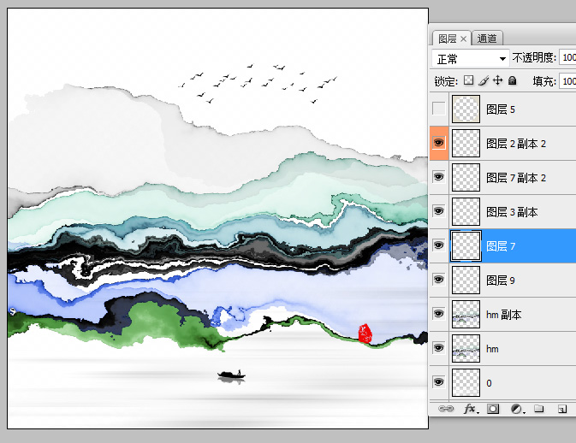
Task: Select thumbnail of hm layer
Action: [466, 348]
